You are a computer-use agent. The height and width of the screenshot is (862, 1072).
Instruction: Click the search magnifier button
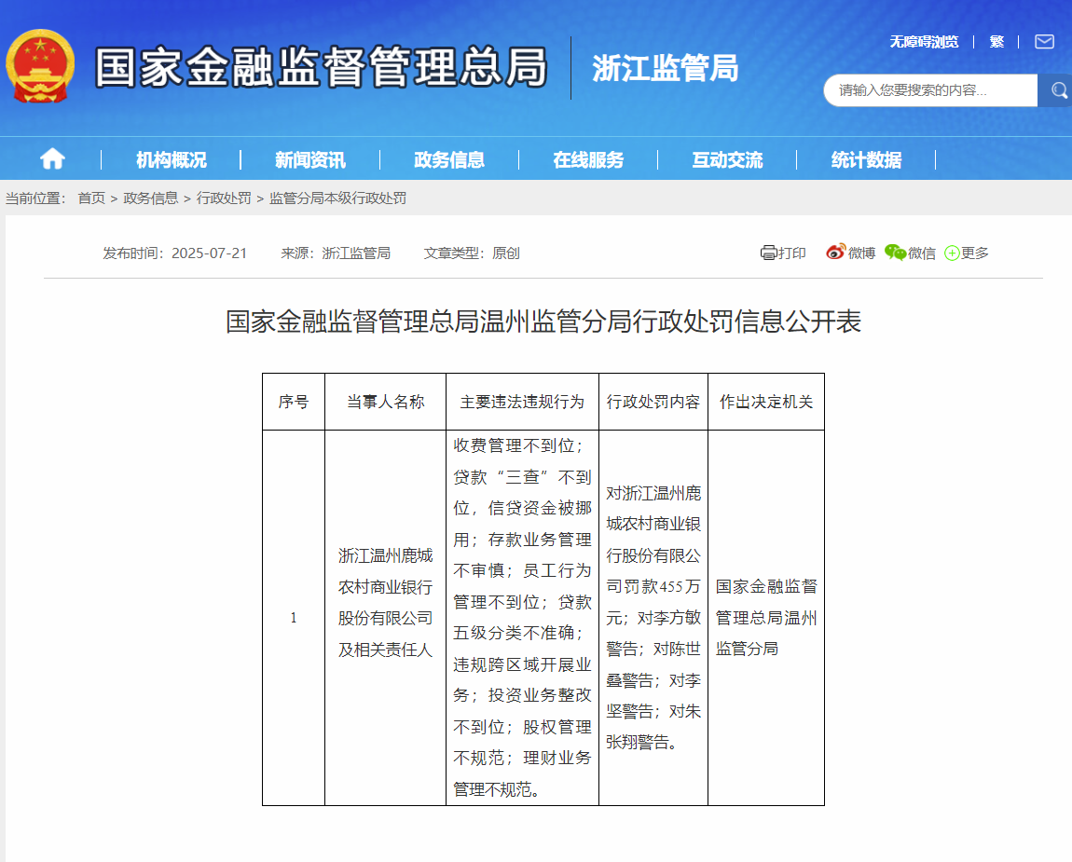pos(1058,90)
